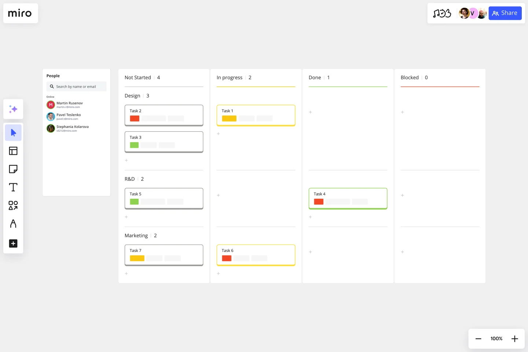Viewport: 528px width, 352px height.
Task: Select the cursor pointer tool
Action: pos(13,133)
